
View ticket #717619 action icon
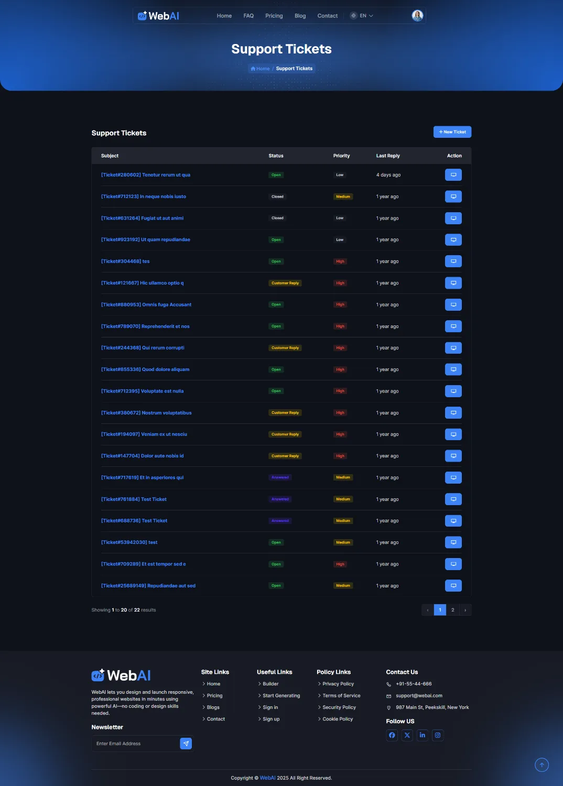453,477
